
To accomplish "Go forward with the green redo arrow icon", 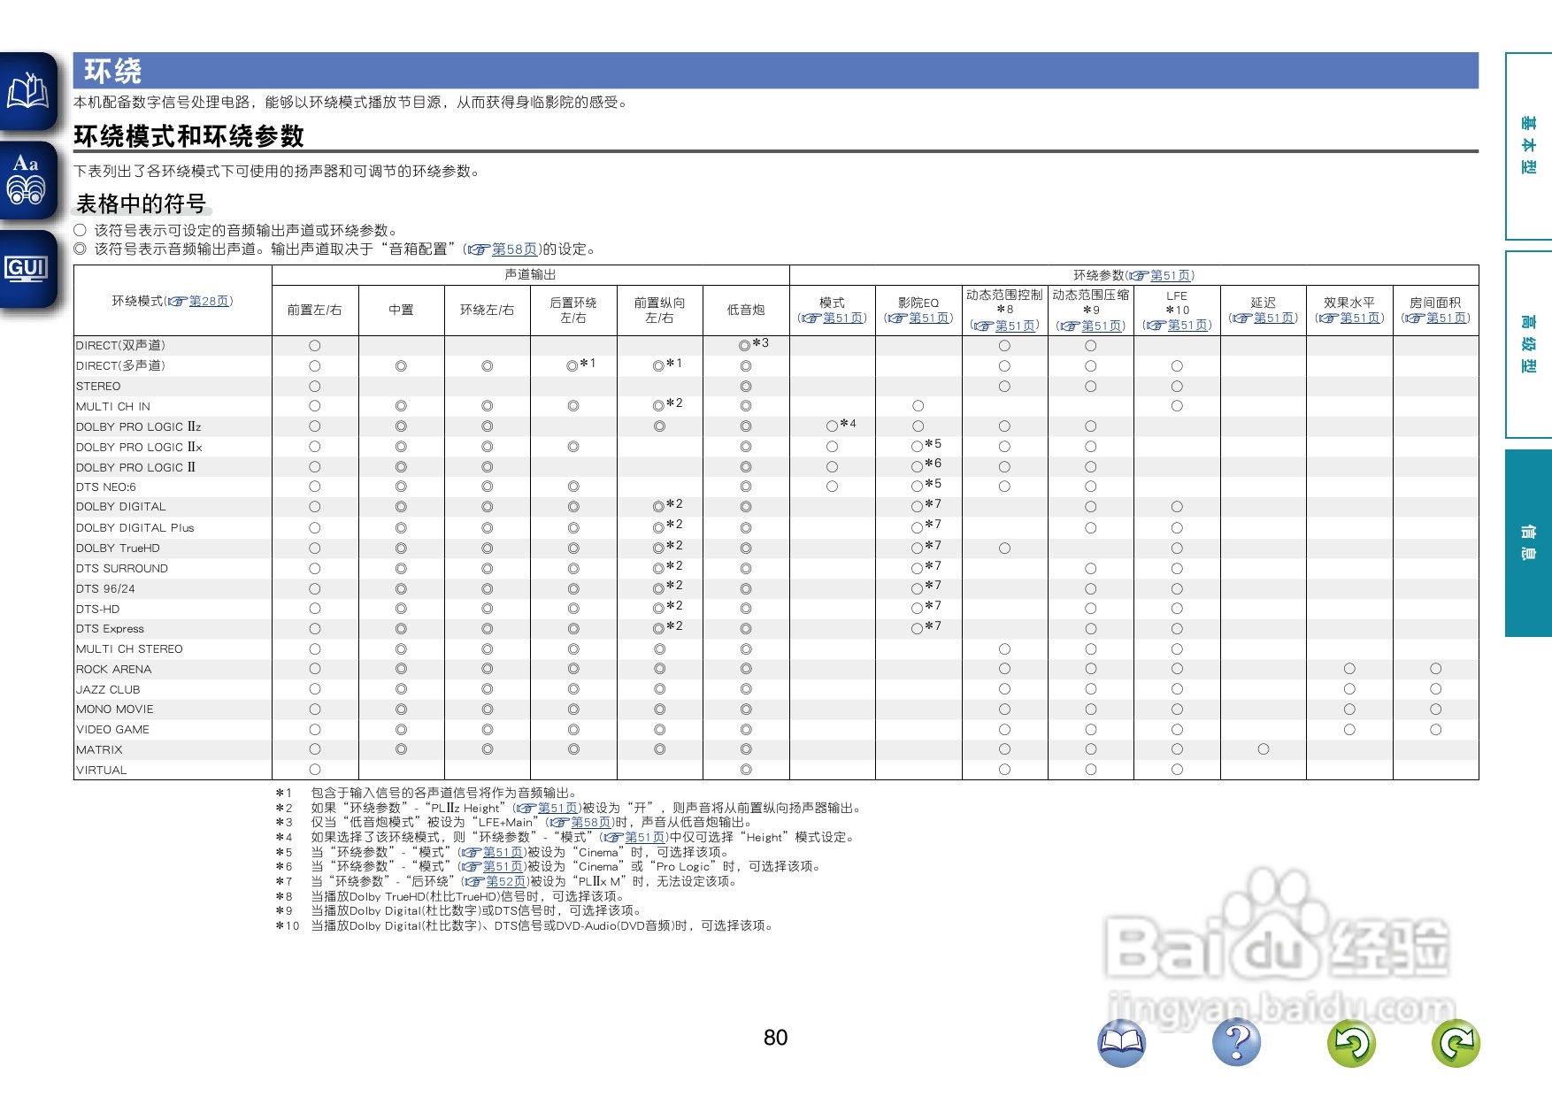I will tap(1456, 1042).
